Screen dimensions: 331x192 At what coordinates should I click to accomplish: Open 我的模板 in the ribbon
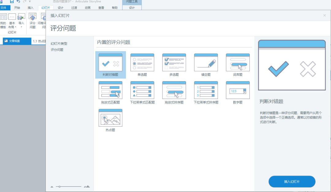3,21
